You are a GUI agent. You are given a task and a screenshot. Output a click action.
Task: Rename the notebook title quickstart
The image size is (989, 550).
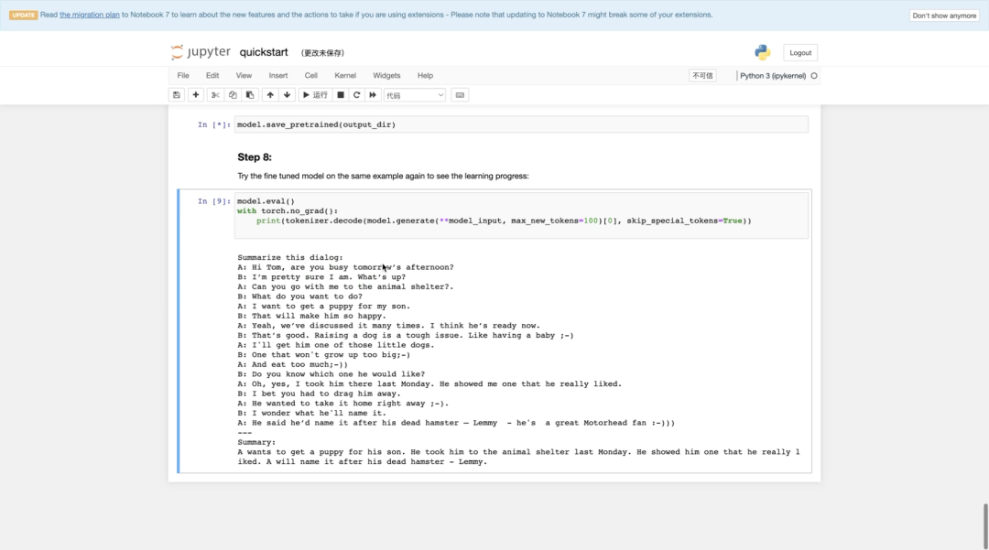[264, 52]
